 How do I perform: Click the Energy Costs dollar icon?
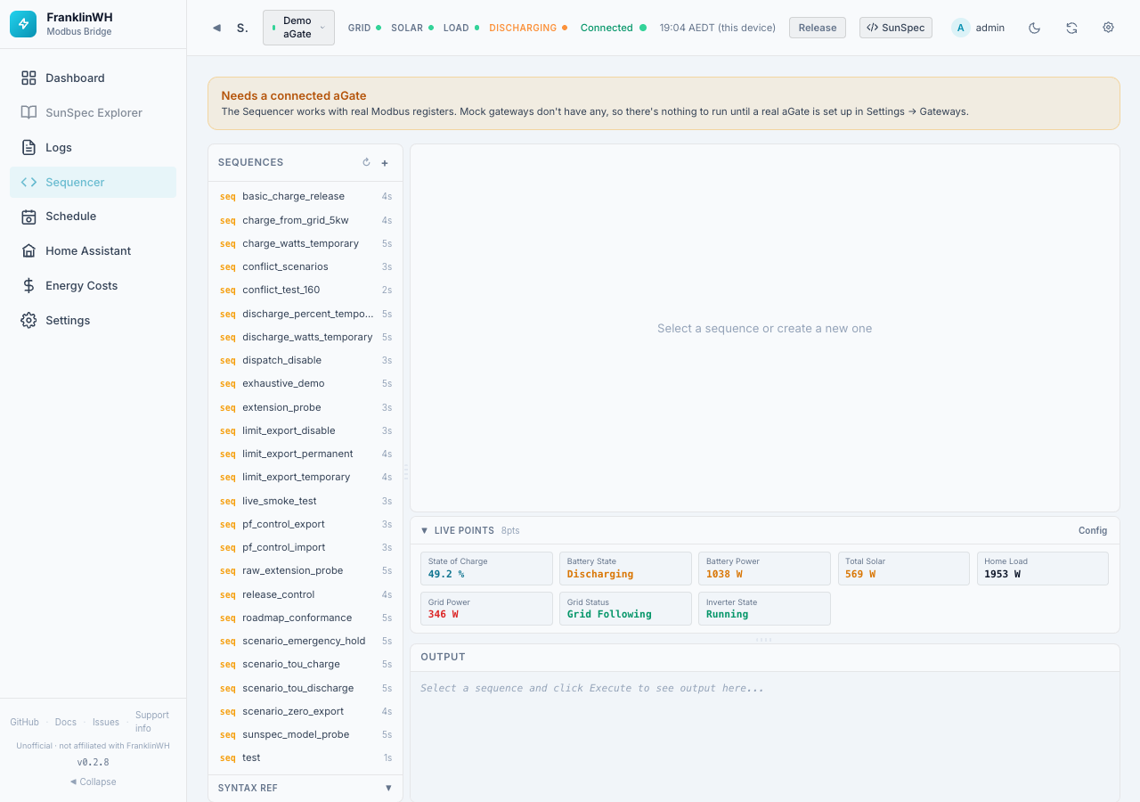click(x=28, y=285)
